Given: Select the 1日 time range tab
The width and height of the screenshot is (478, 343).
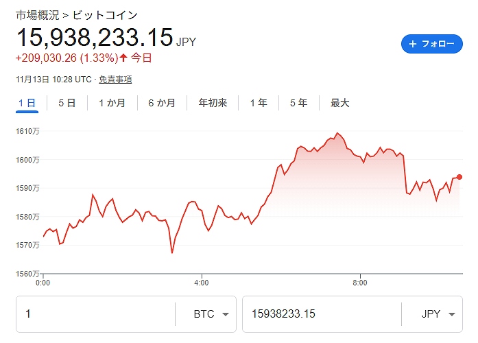Looking at the screenshot, I should click(x=27, y=103).
